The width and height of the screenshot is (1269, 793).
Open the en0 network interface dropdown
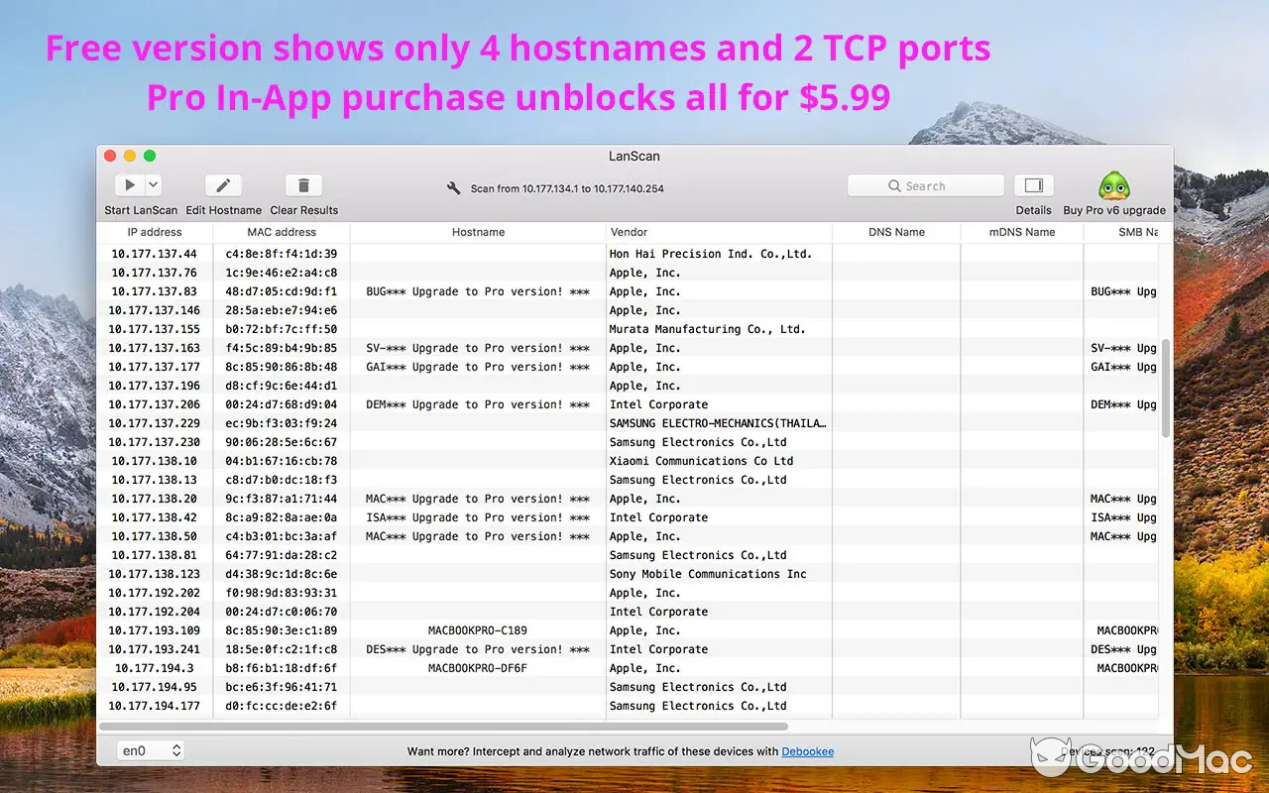(x=151, y=751)
